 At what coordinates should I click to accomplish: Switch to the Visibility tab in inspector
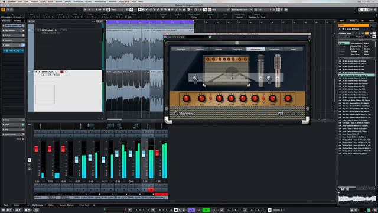pyautogui.click(x=17, y=21)
